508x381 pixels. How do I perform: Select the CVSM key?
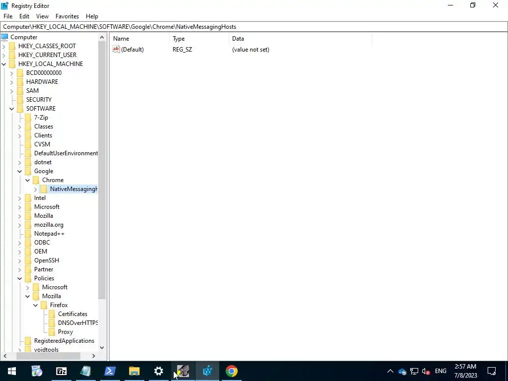pos(42,144)
